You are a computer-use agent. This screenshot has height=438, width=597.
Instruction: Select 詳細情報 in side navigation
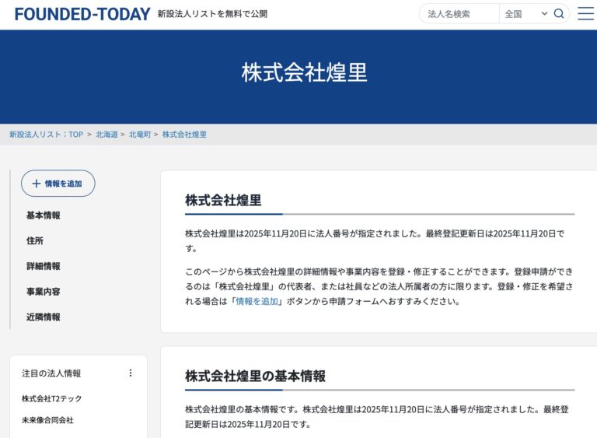pyautogui.click(x=43, y=266)
